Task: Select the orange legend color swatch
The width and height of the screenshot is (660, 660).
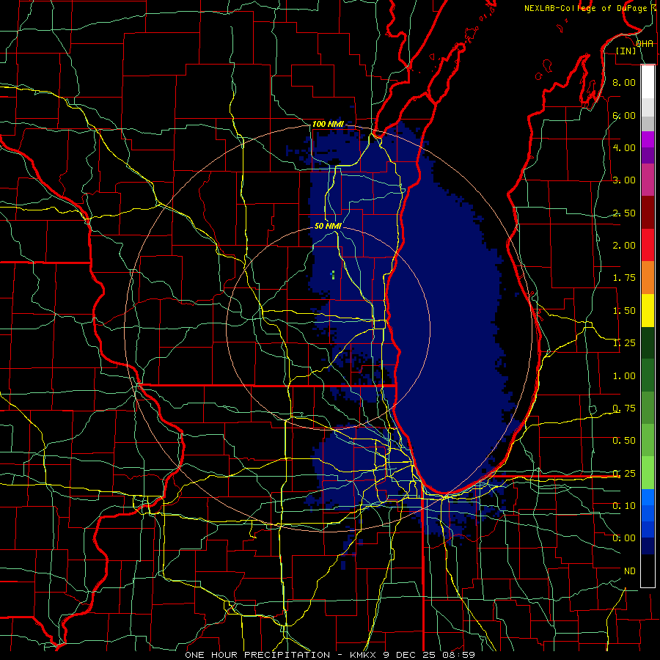Action: 648,278
